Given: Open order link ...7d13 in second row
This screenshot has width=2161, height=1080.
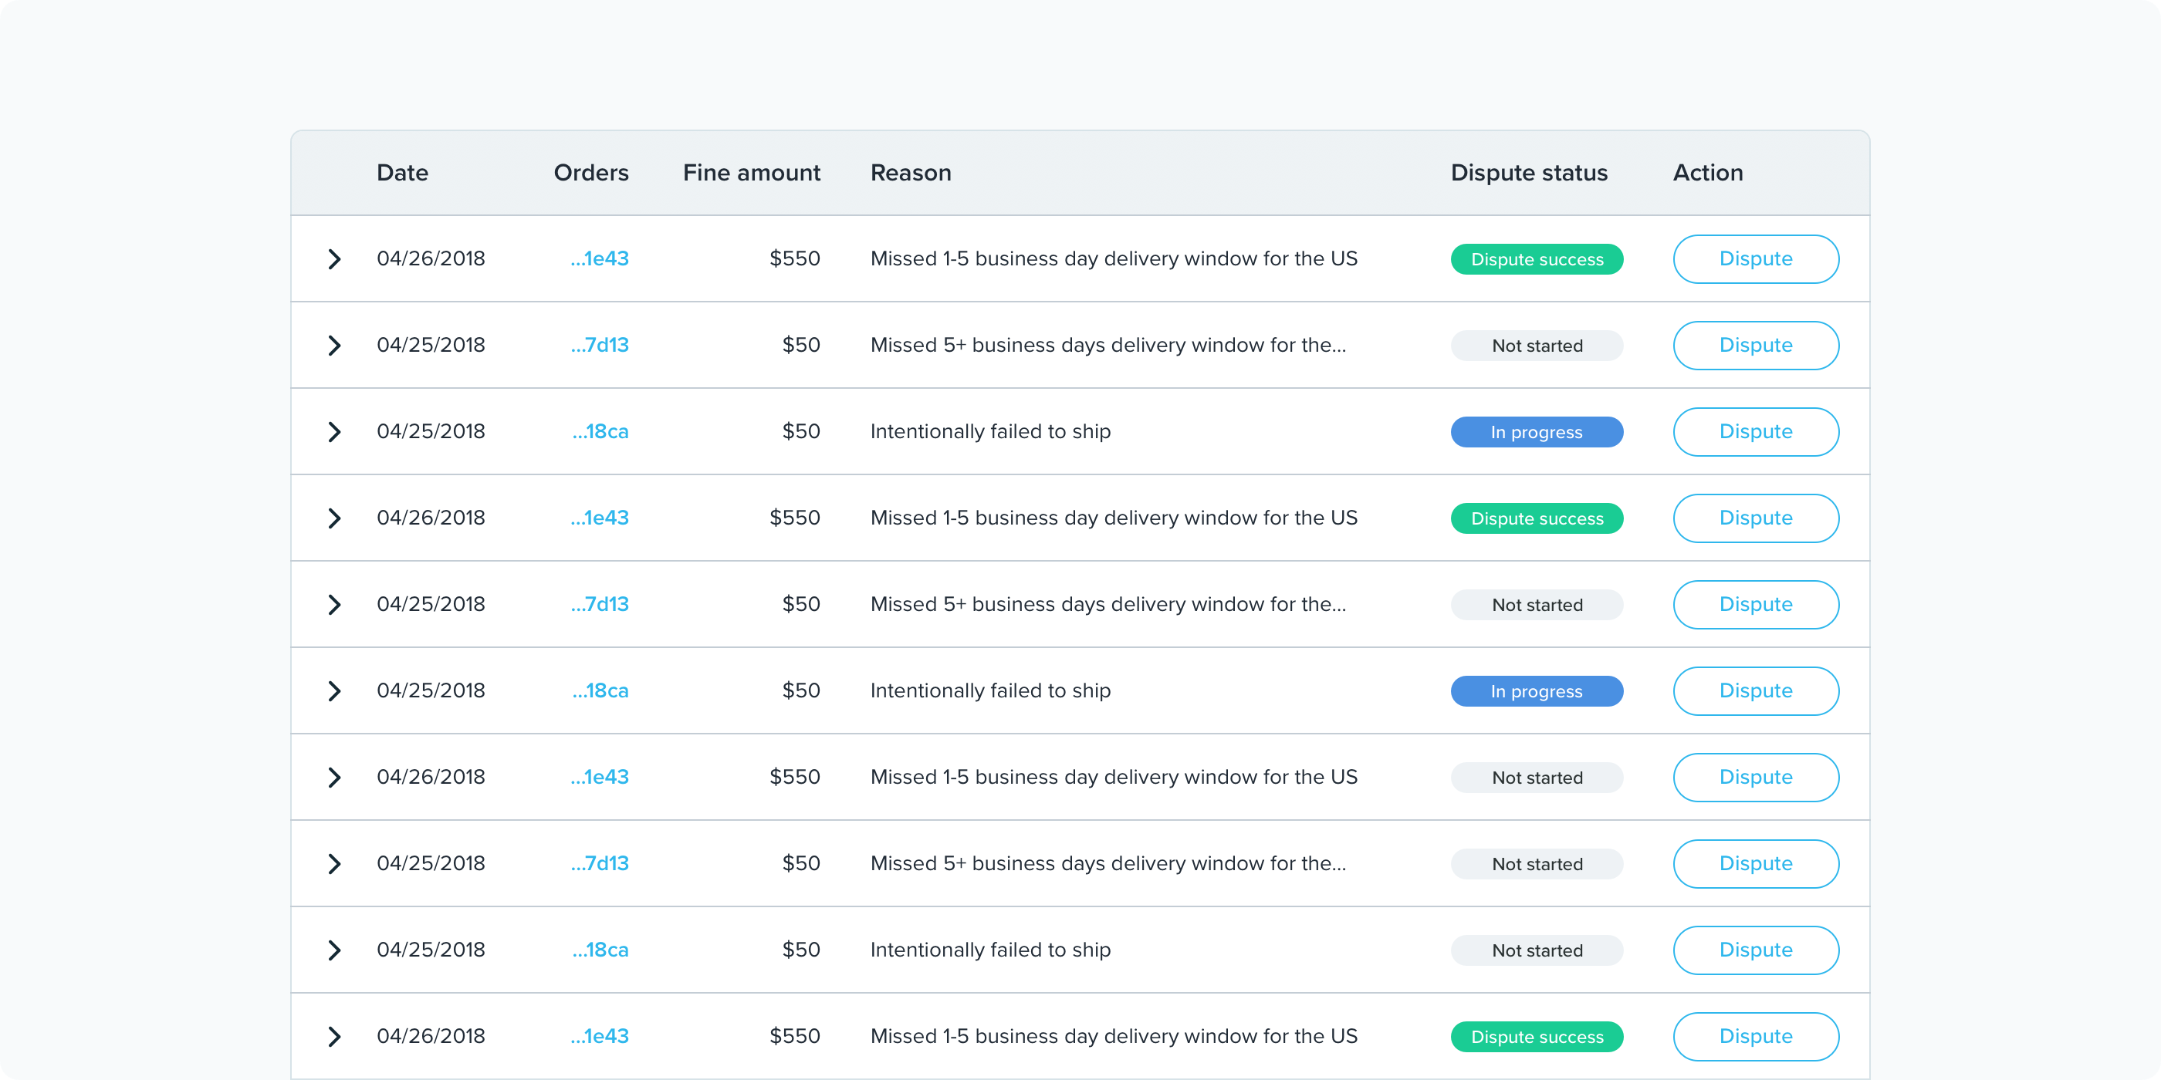Looking at the screenshot, I should click(600, 346).
